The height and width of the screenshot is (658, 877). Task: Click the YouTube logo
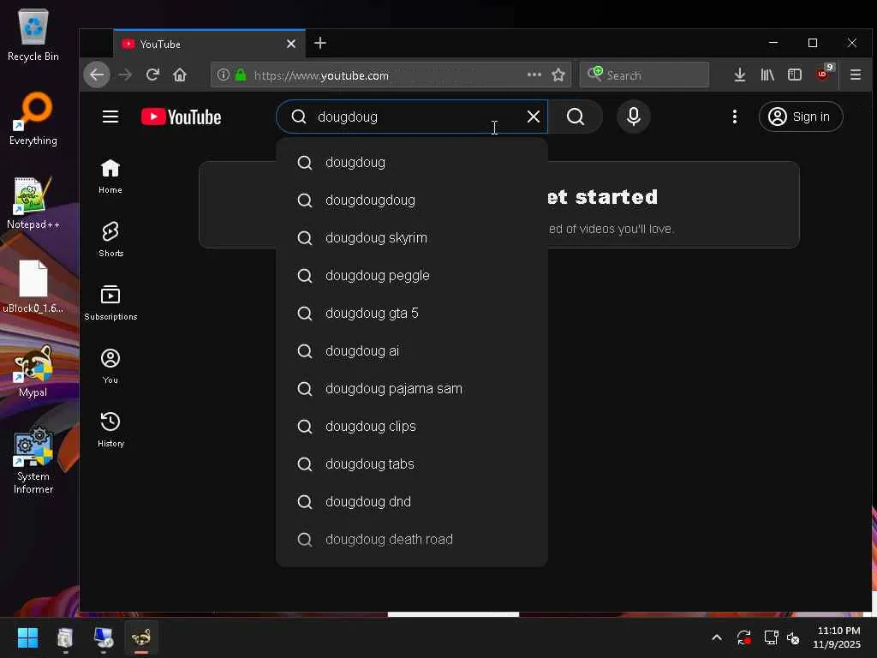[182, 117]
